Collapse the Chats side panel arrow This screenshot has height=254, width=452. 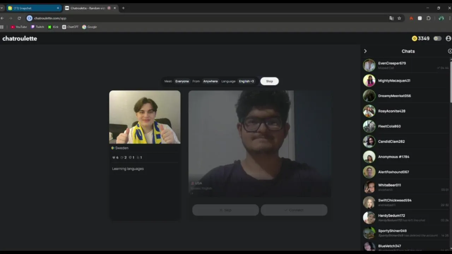[x=365, y=51]
